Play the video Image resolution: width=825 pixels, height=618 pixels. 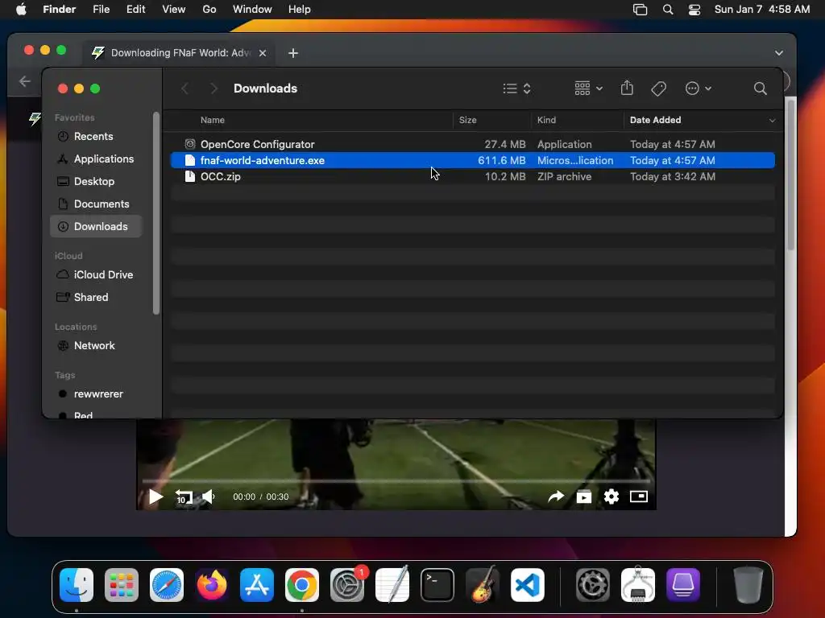tap(155, 496)
